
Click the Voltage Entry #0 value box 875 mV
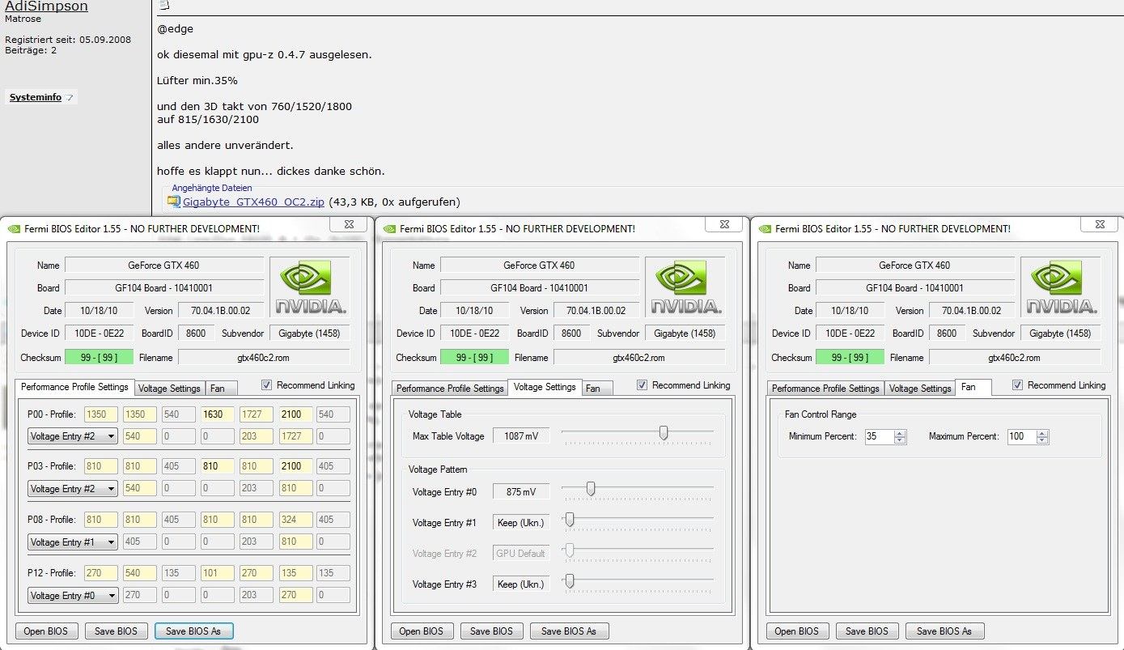[x=521, y=492]
